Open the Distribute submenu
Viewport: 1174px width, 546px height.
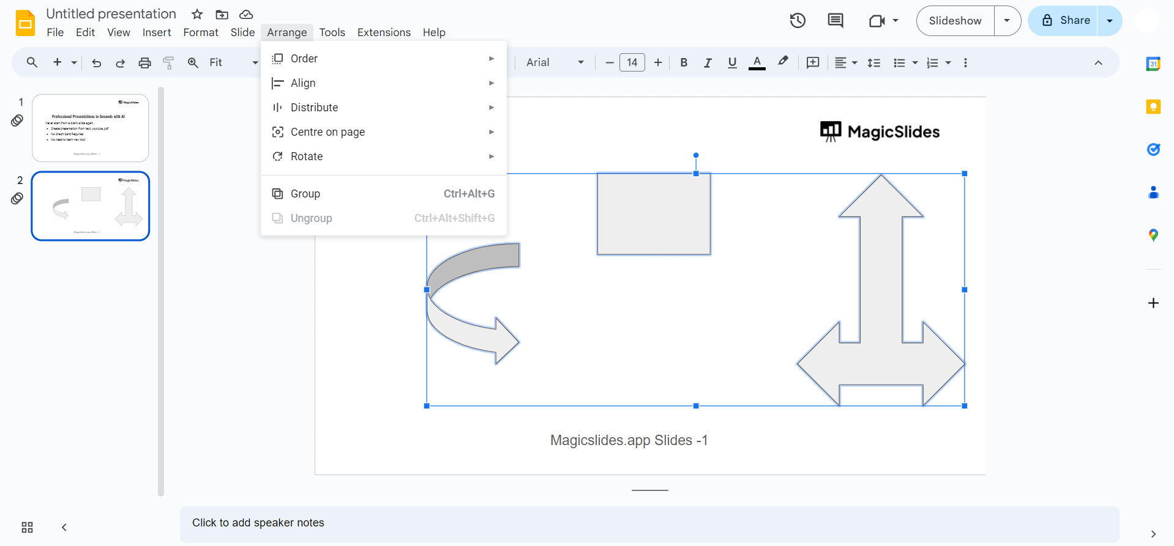tap(384, 108)
